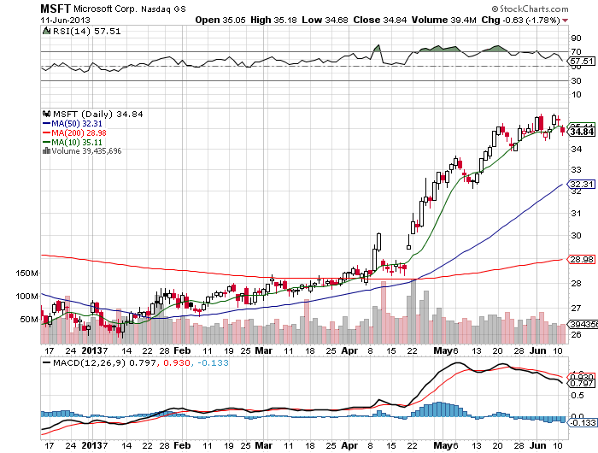Click the red down-triangle after Chg value
Image resolution: width=598 pixels, height=453 pixels.
[x=565, y=21]
